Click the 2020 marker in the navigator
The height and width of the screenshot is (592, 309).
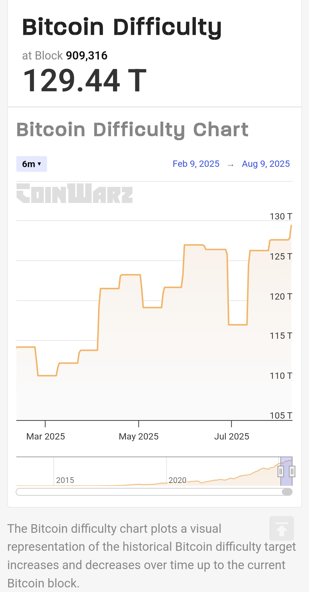177,480
